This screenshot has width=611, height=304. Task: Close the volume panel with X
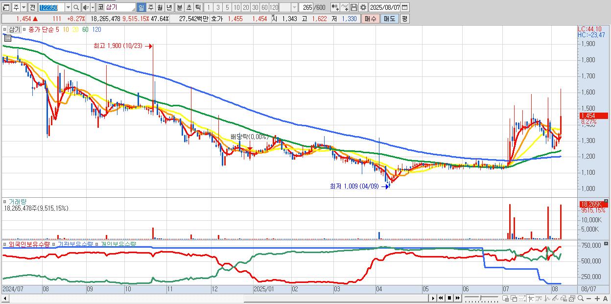[606, 201]
